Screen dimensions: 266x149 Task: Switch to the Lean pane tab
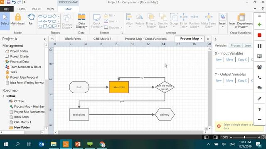[x=248, y=46]
